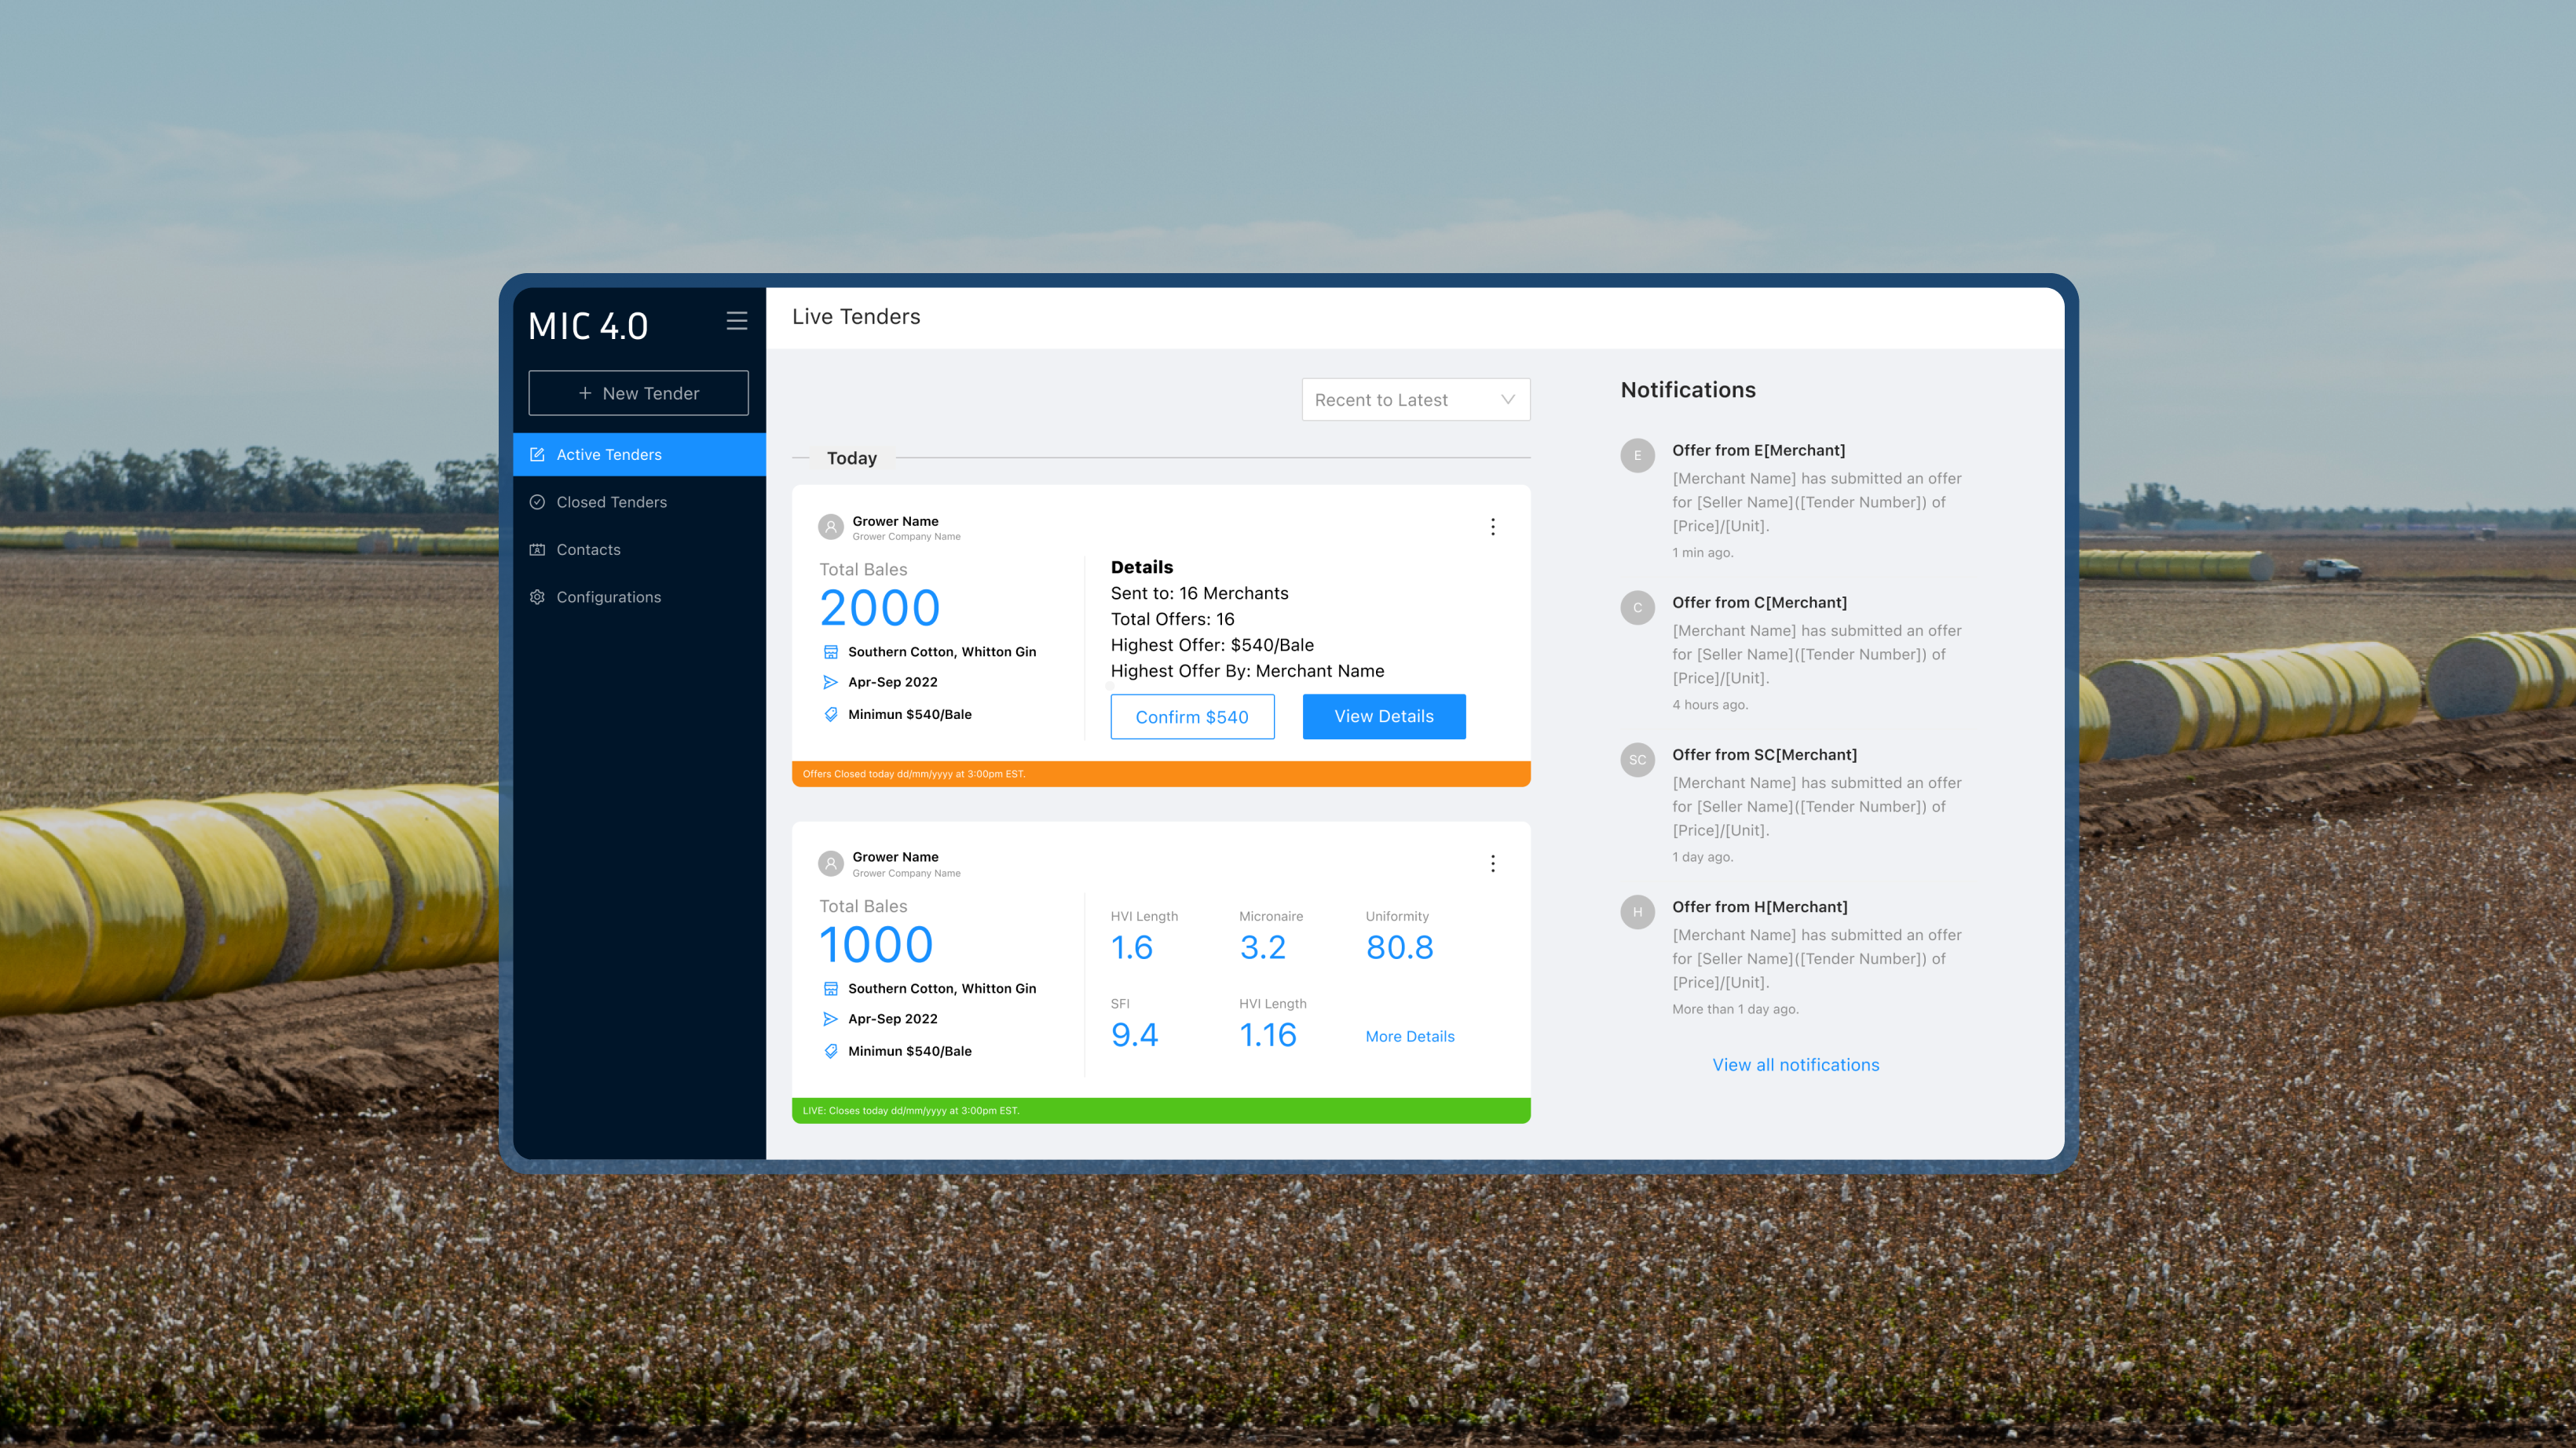The image size is (2576, 1448).
Task: Open Configurations in the sidebar
Action: point(608,596)
